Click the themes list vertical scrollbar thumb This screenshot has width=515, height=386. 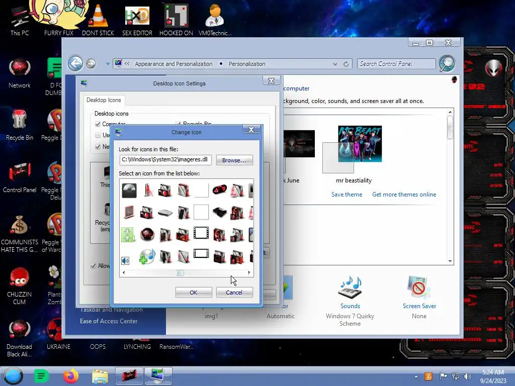[x=450, y=127]
